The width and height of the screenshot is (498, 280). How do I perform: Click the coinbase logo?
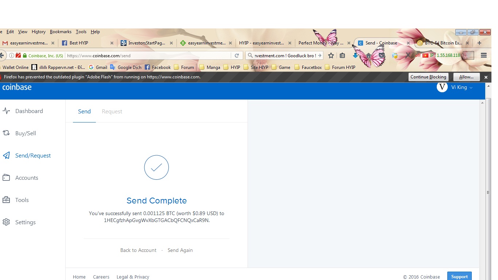17,87
